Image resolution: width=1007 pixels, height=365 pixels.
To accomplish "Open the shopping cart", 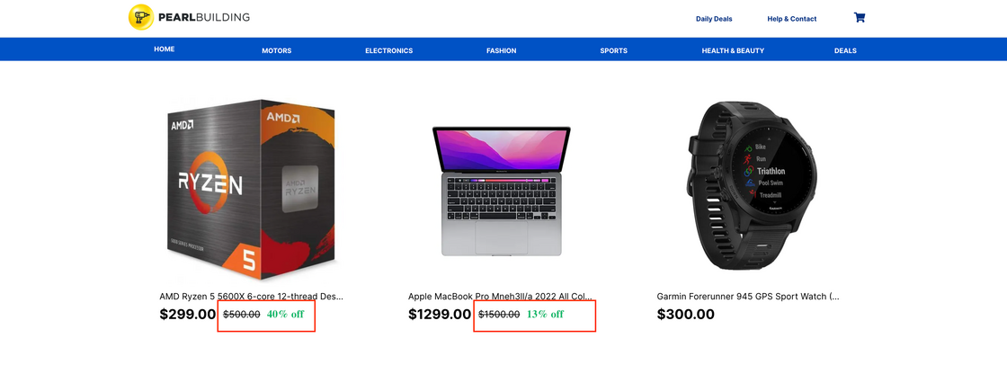I will 860,18.
